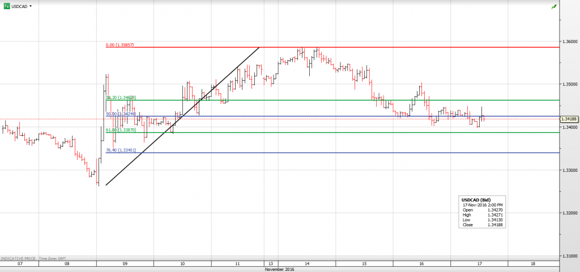Click date 11 on the time axis

237,264
